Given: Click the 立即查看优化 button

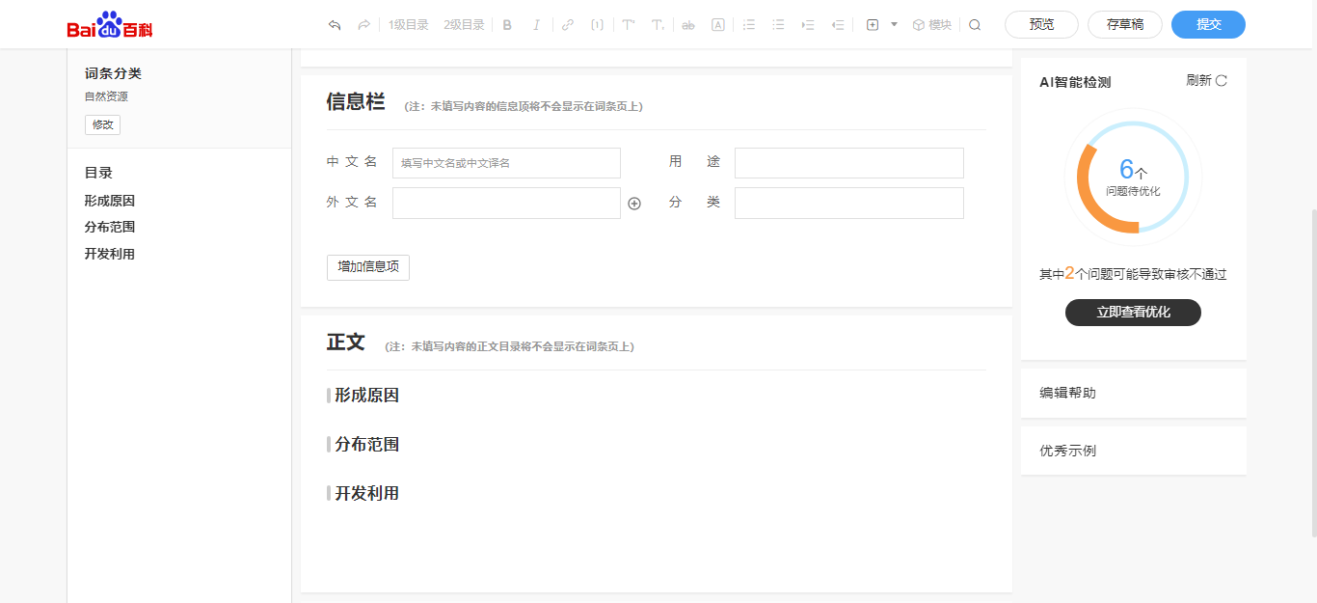Looking at the screenshot, I should tap(1133, 313).
